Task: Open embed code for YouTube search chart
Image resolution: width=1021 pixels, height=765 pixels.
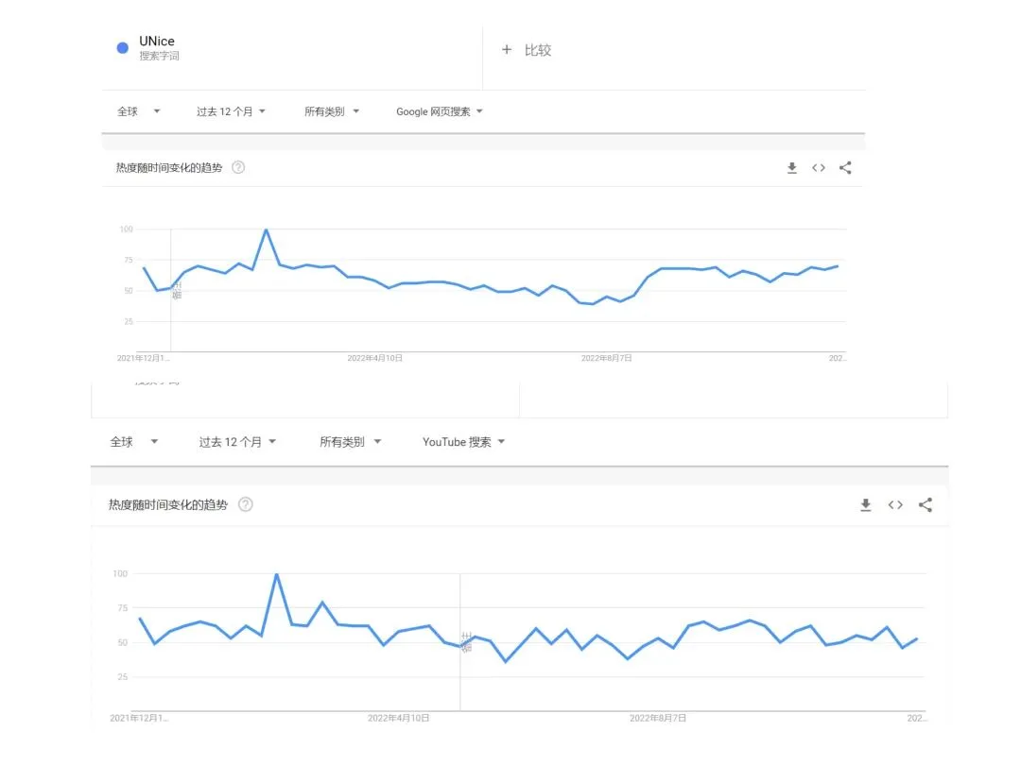Action: click(x=895, y=505)
